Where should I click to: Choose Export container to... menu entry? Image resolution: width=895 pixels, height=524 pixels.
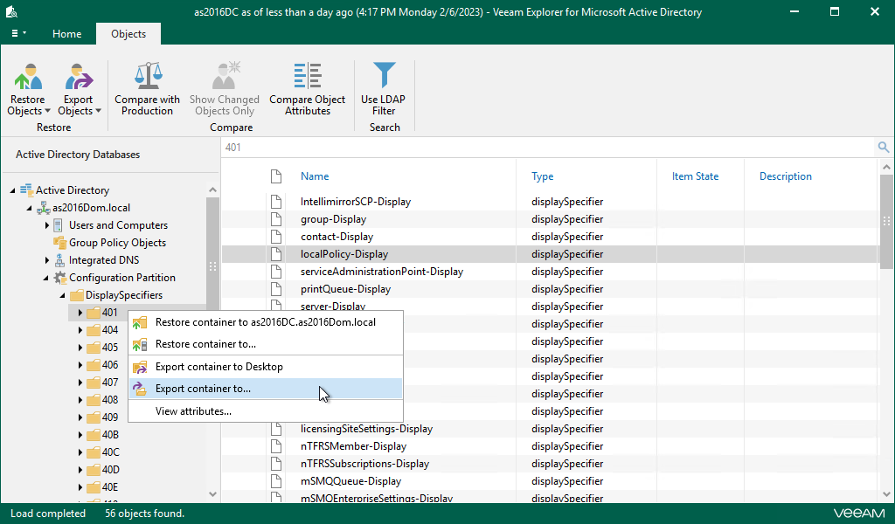click(203, 389)
